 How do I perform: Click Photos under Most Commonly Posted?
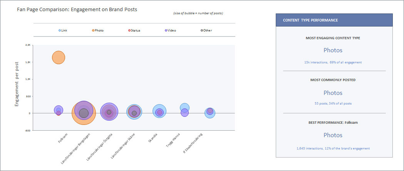click(333, 93)
